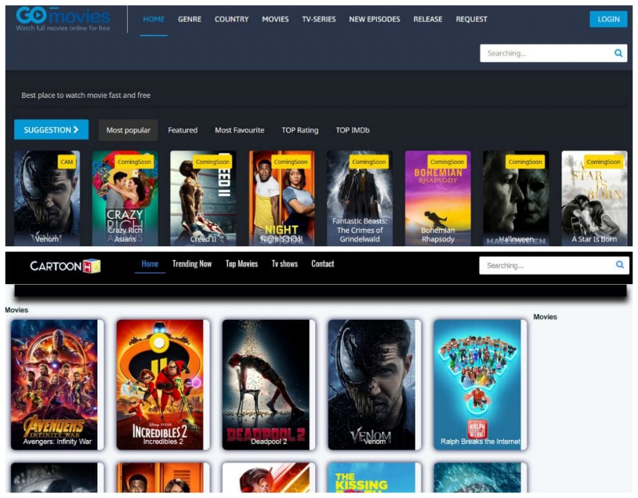The image size is (638, 498).
Task: Click the CAM badge on Venom
Action: click(67, 162)
